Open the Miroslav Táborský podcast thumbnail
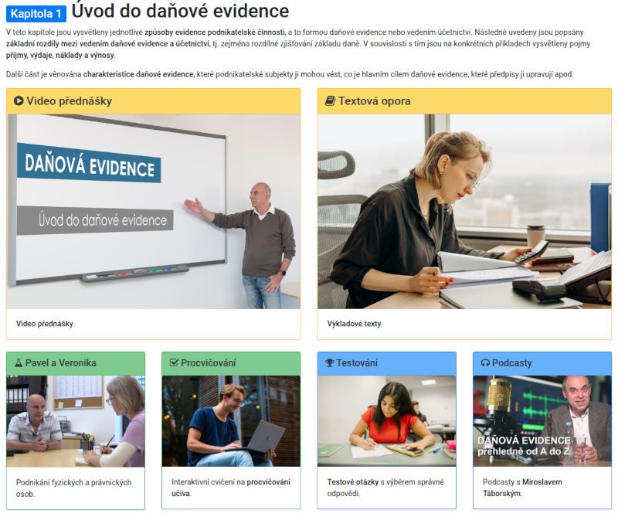 click(541, 421)
